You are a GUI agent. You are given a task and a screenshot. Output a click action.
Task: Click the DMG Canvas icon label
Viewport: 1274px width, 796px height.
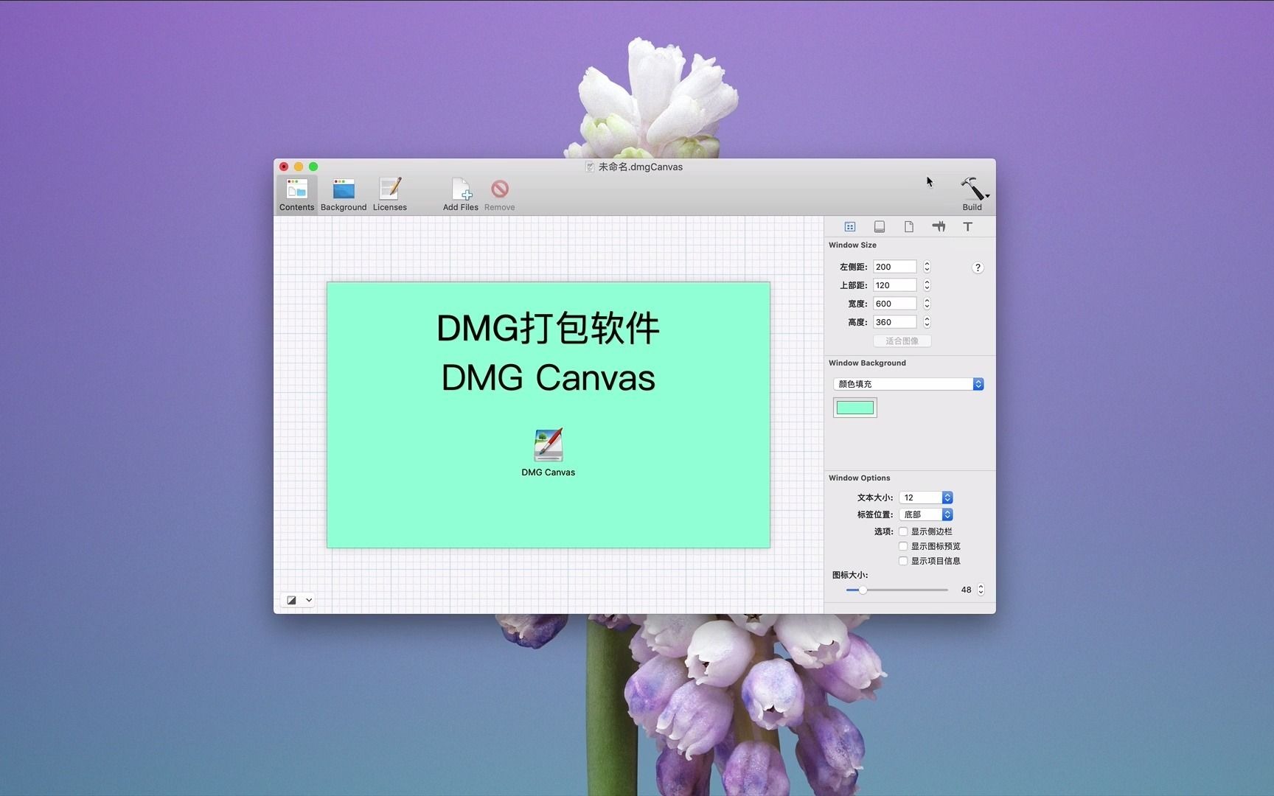pyautogui.click(x=548, y=472)
